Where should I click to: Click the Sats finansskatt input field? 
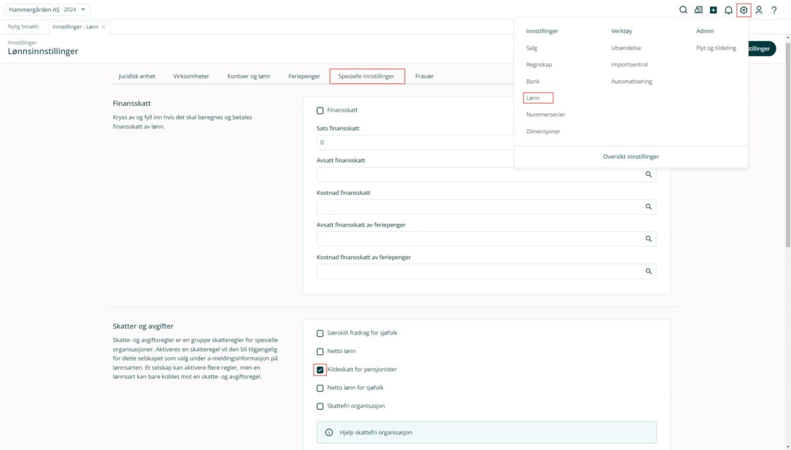point(415,142)
